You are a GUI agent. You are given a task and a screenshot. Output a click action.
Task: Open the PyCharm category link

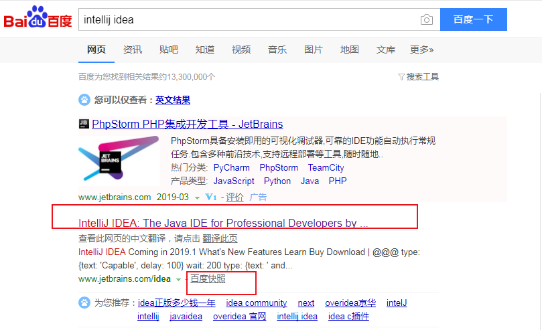pos(232,168)
